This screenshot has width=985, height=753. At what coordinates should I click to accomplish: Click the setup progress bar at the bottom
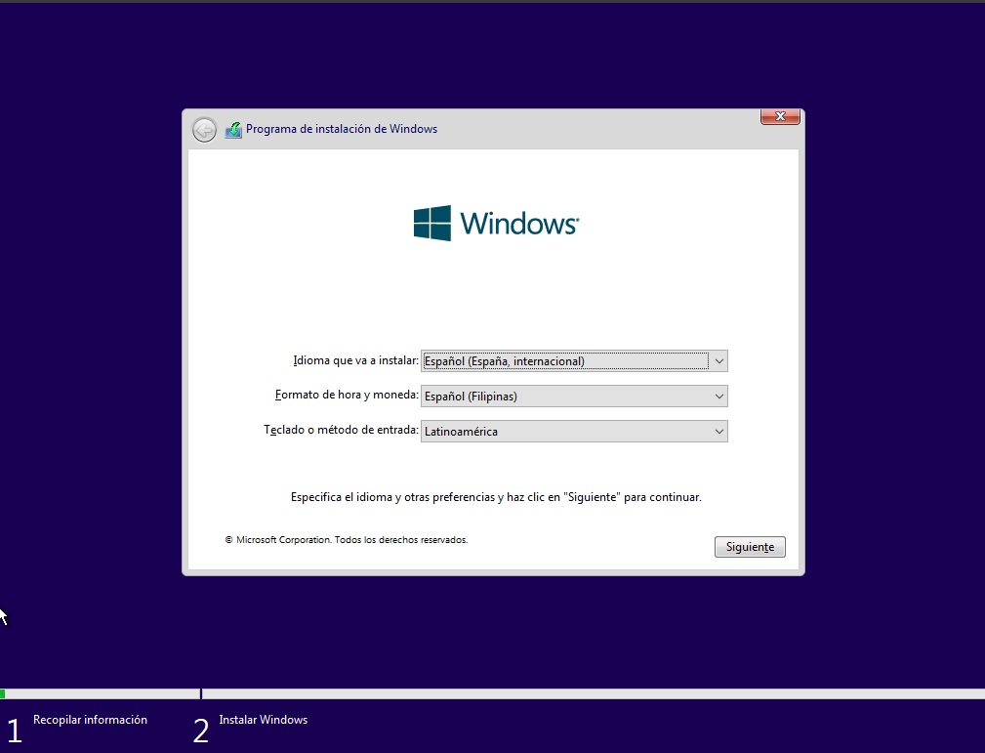(492, 694)
